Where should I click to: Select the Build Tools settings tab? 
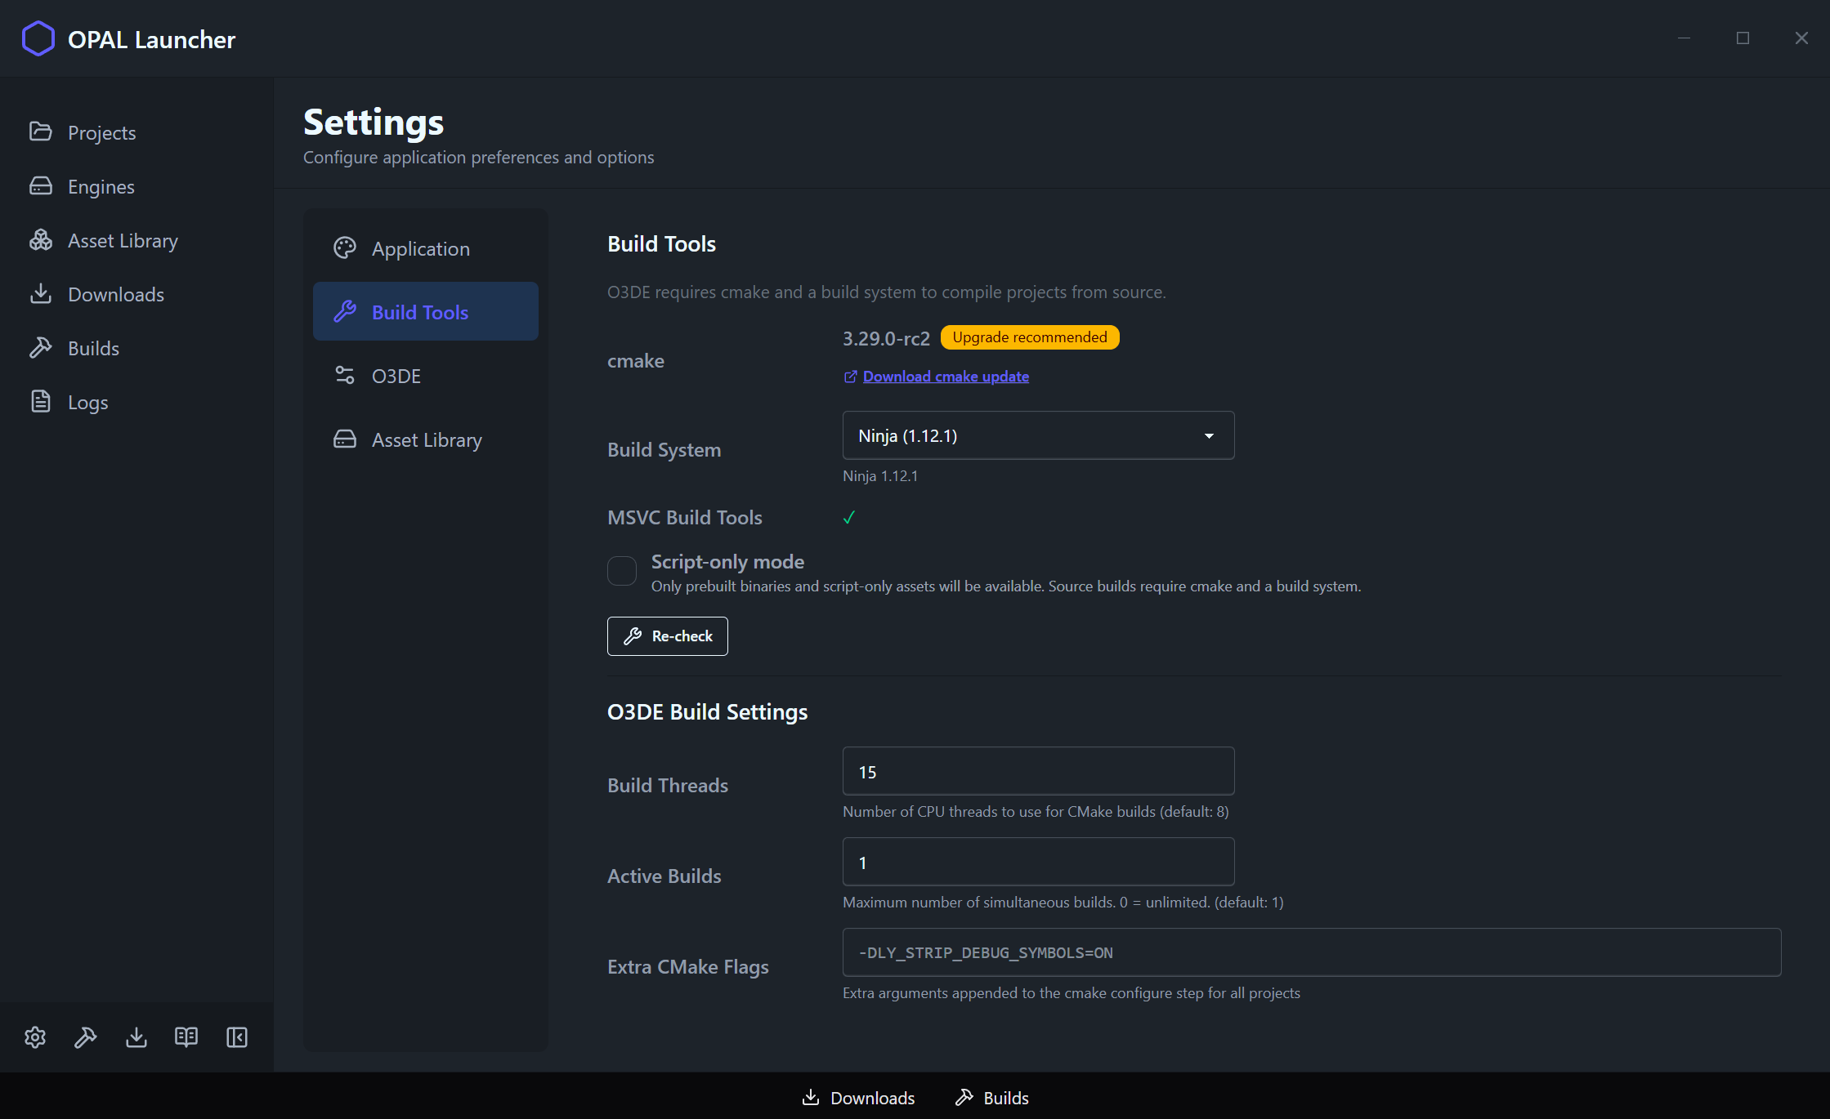point(425,312)
